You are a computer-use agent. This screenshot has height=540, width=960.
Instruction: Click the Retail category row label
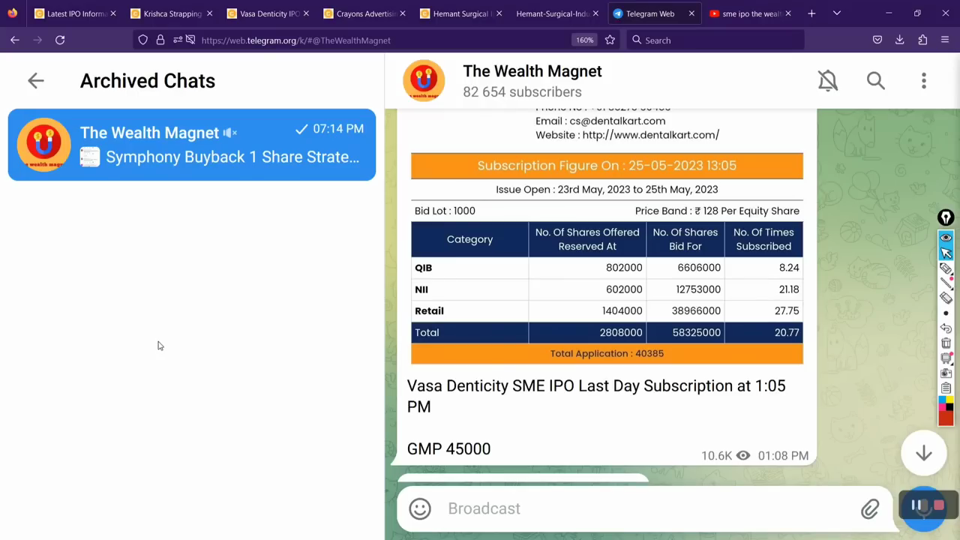429,310
